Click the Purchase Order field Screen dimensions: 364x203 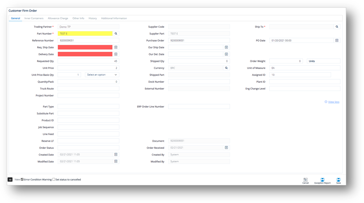point(199,40)
